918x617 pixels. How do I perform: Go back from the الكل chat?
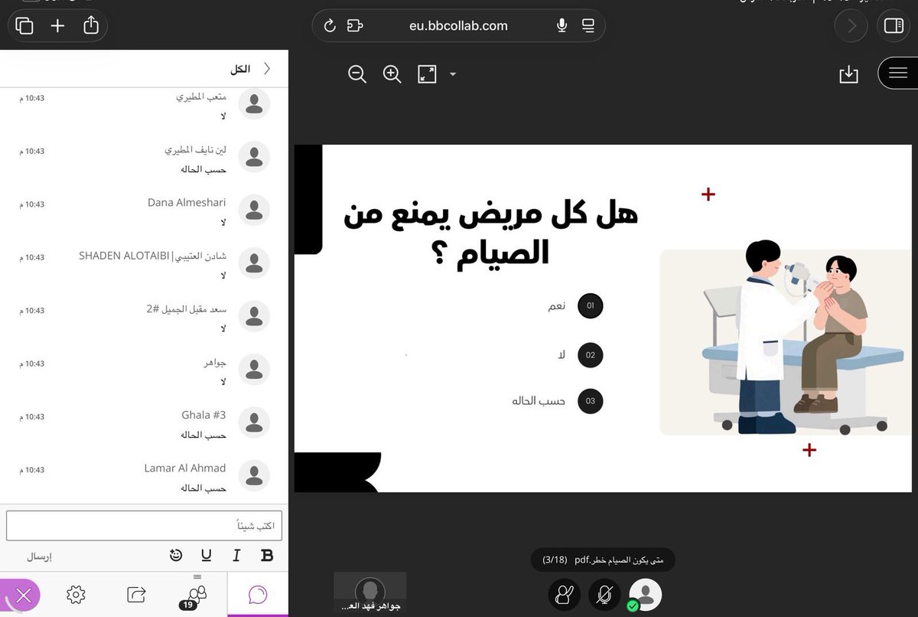[x=267, y=69]
